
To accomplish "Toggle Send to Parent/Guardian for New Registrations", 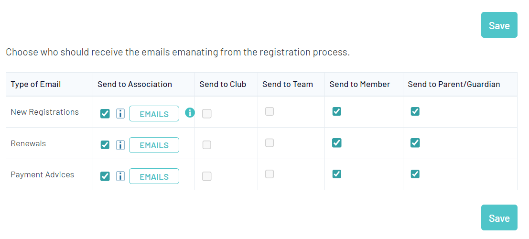I will click(415, 111).
